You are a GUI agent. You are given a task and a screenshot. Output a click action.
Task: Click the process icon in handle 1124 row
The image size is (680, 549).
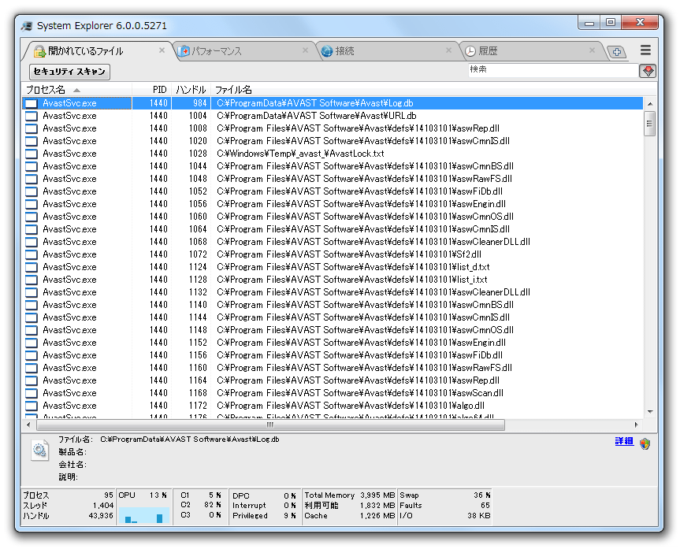point(32,267)
